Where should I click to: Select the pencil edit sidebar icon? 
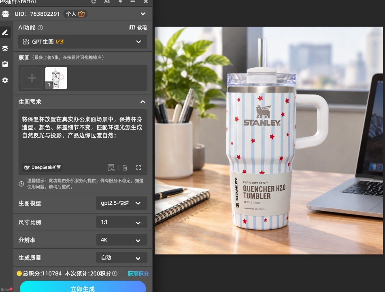pos(5,32)
